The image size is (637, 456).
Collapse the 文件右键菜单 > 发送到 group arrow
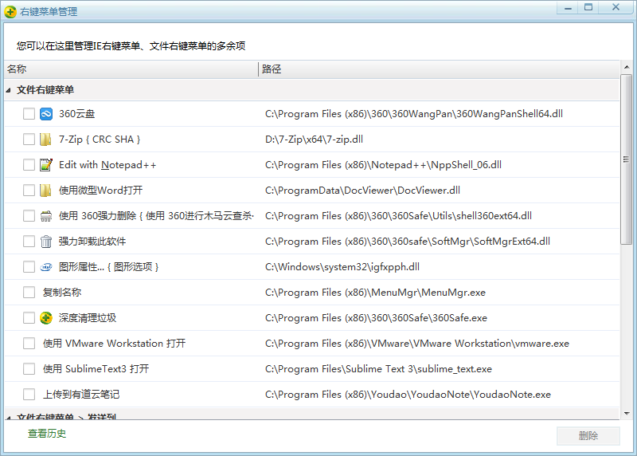[x=9, y=417]
